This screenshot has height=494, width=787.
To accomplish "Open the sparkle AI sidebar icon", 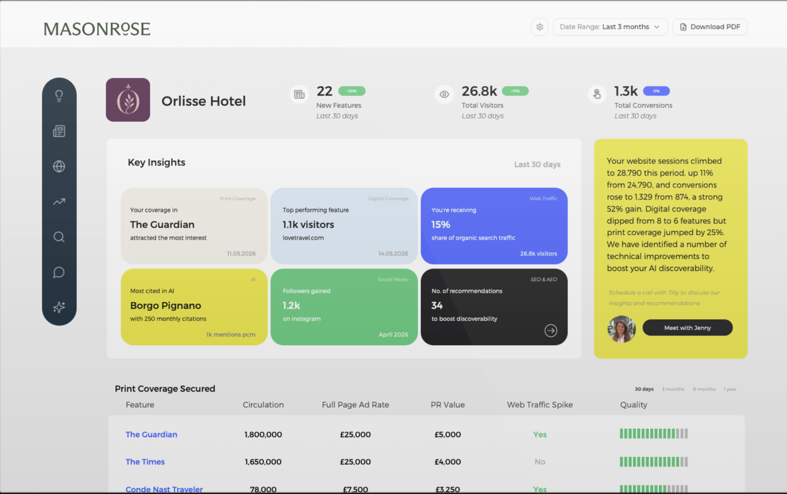I will (59, 307).
